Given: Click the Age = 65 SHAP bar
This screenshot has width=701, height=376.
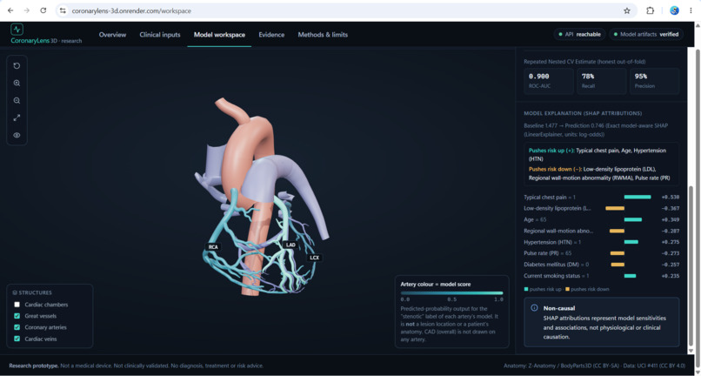Looking at the screenshot, I should 633,219.
